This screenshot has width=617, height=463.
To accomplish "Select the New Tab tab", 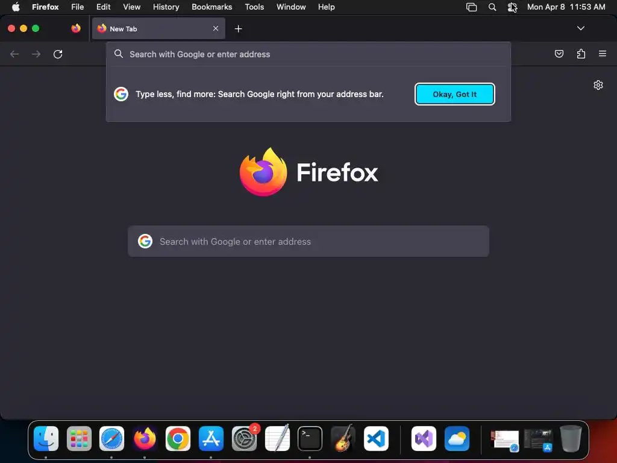I will 158,28.
